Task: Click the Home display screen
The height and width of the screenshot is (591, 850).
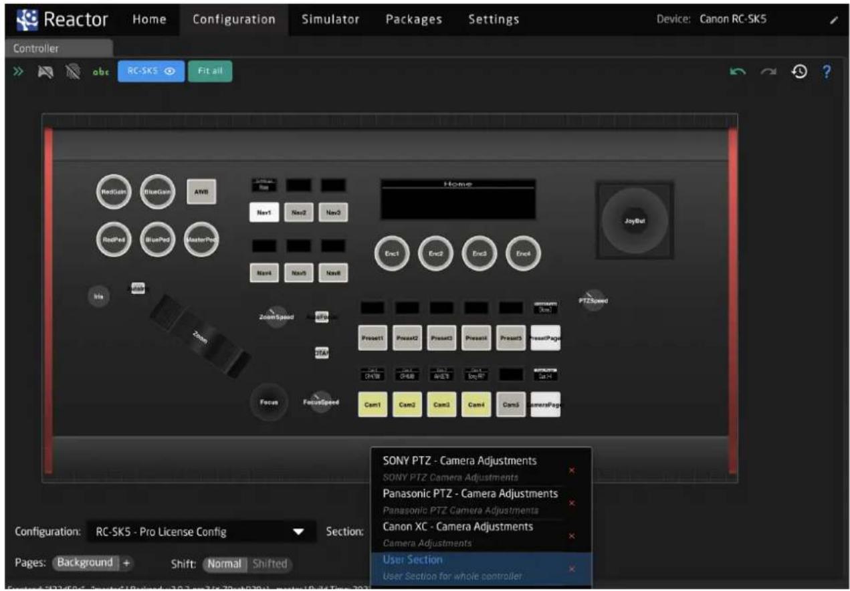Action: pos(458,199)
